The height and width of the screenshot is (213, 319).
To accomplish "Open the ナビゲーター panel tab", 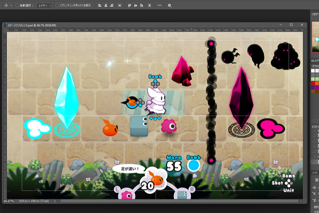I will click(315, 14).
